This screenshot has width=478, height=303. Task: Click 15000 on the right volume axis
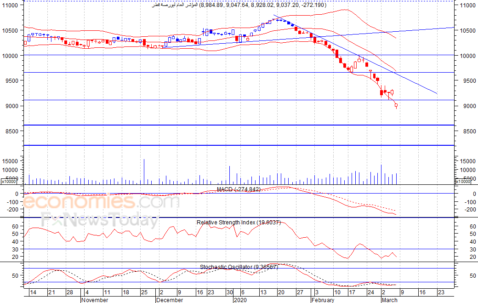(468, 161)
